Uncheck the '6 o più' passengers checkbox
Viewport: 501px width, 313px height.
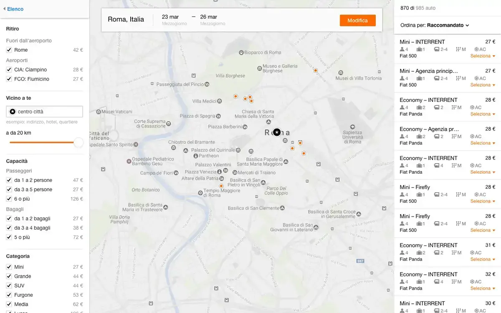9,199
